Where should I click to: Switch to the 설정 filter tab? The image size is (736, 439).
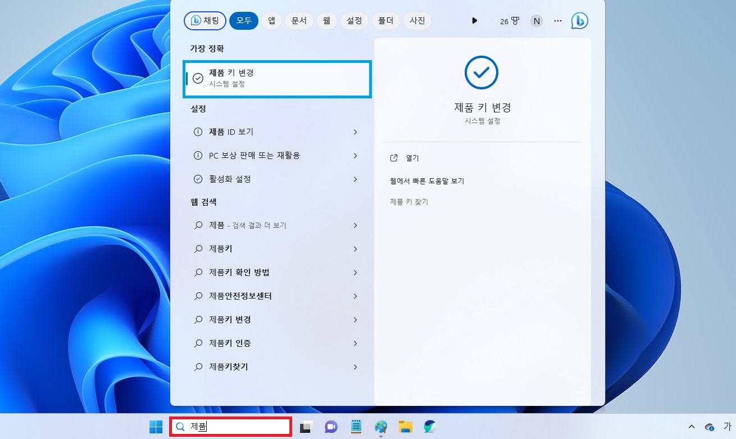coord(354,21)
